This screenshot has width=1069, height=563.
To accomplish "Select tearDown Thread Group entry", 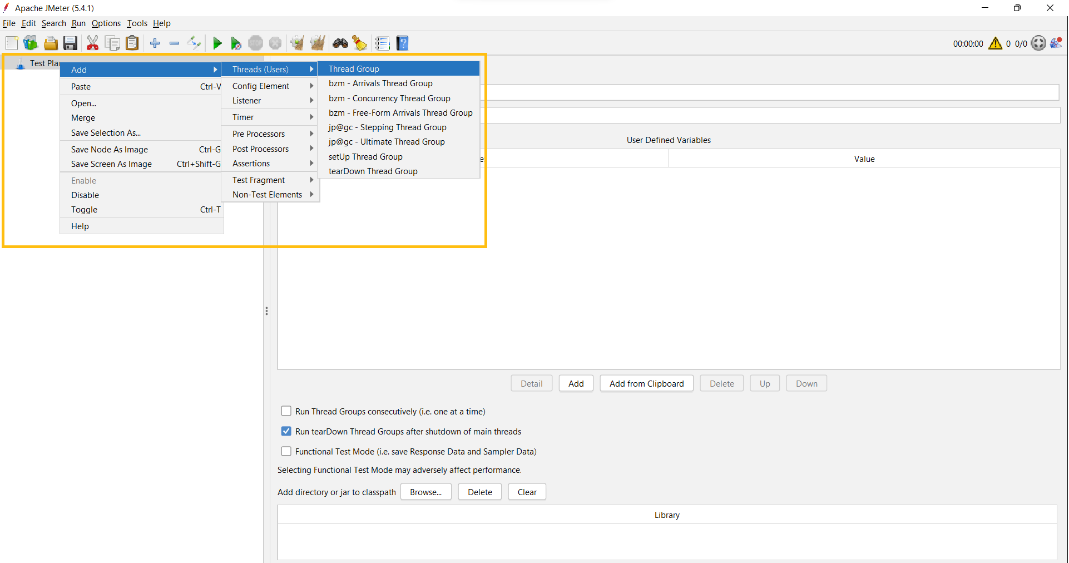I will pyautogui.click(x=398, y=171).
